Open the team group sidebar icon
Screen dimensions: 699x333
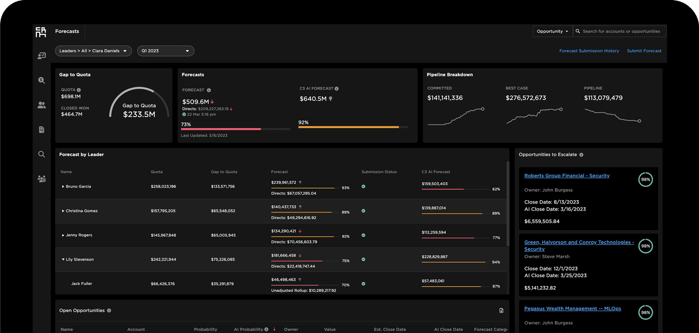coord(42,179)
